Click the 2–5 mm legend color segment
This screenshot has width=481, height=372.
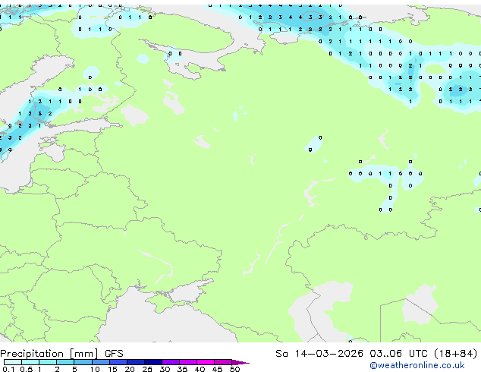[x=65, y=362]
